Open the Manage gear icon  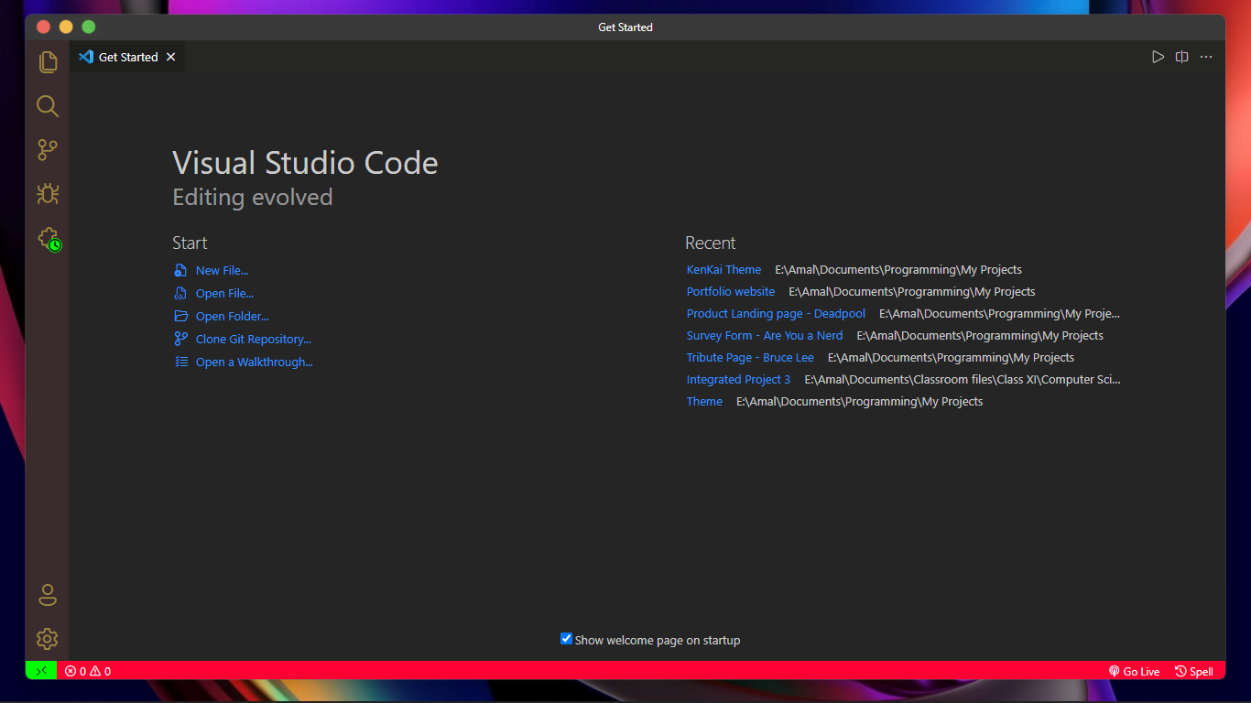tap(48, 639)
